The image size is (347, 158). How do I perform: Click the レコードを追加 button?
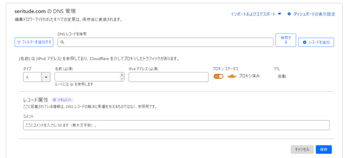coord(316,42)
